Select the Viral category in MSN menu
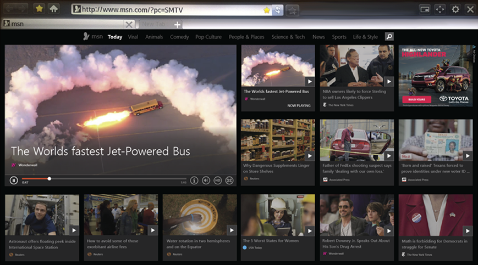 [133, 37]
